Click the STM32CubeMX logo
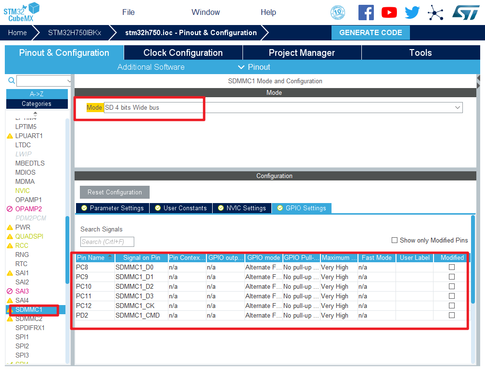The image size is (485, 371). pos(21,12)
